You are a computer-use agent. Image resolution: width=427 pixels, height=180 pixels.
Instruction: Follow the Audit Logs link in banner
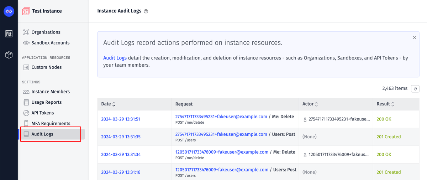coord(115,58)
